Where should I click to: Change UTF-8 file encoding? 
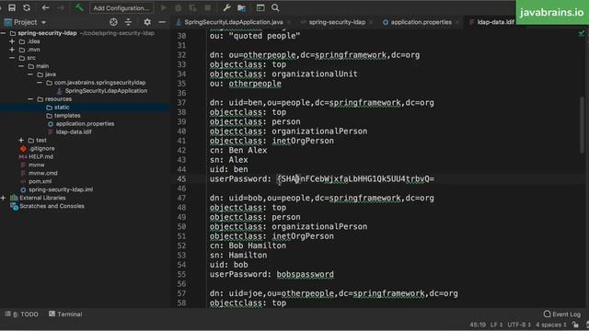519,325
